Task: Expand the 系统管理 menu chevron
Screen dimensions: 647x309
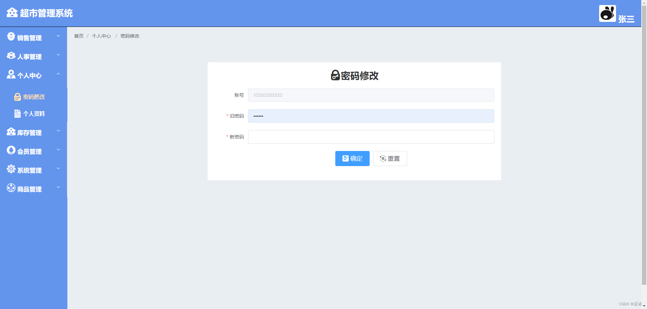Action: coord(58,168)
